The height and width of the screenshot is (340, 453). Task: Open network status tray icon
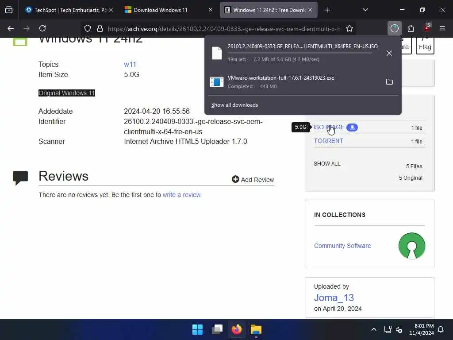pos(388,329)
